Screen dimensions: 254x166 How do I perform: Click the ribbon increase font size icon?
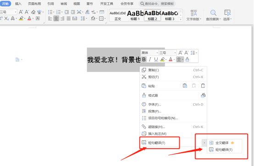[21, 12]
